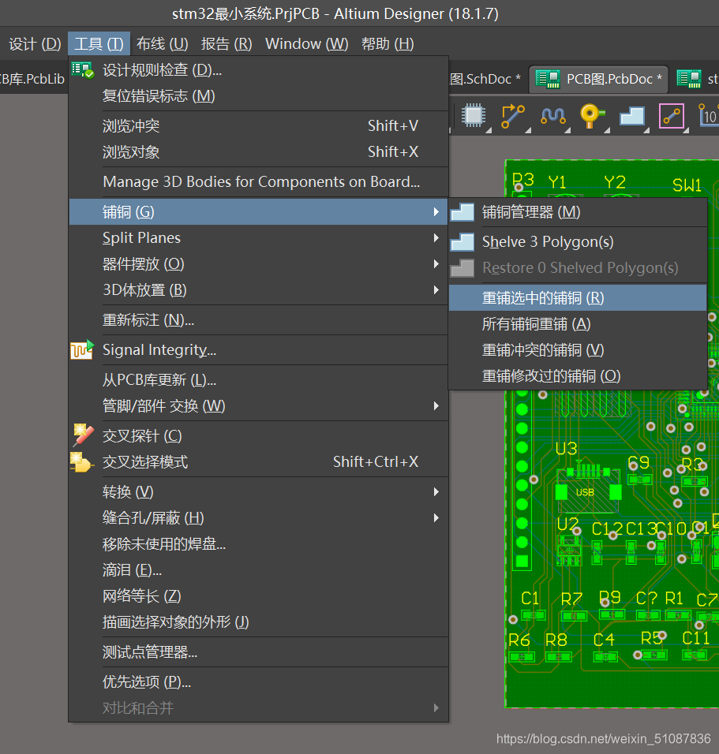The width and height of the screenshot is (719, 754).
Task: Select the place component chip icon
Action: point(474,115)
